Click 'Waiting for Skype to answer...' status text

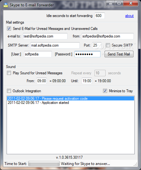click(85, 164)
